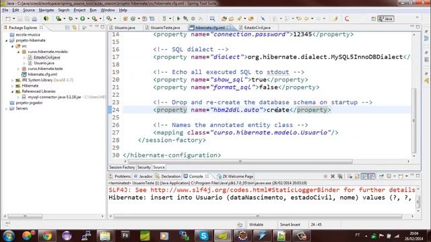This screenshot has width=431, height=242.
Task: Open the Navigate menu
Action: point(46,10)
